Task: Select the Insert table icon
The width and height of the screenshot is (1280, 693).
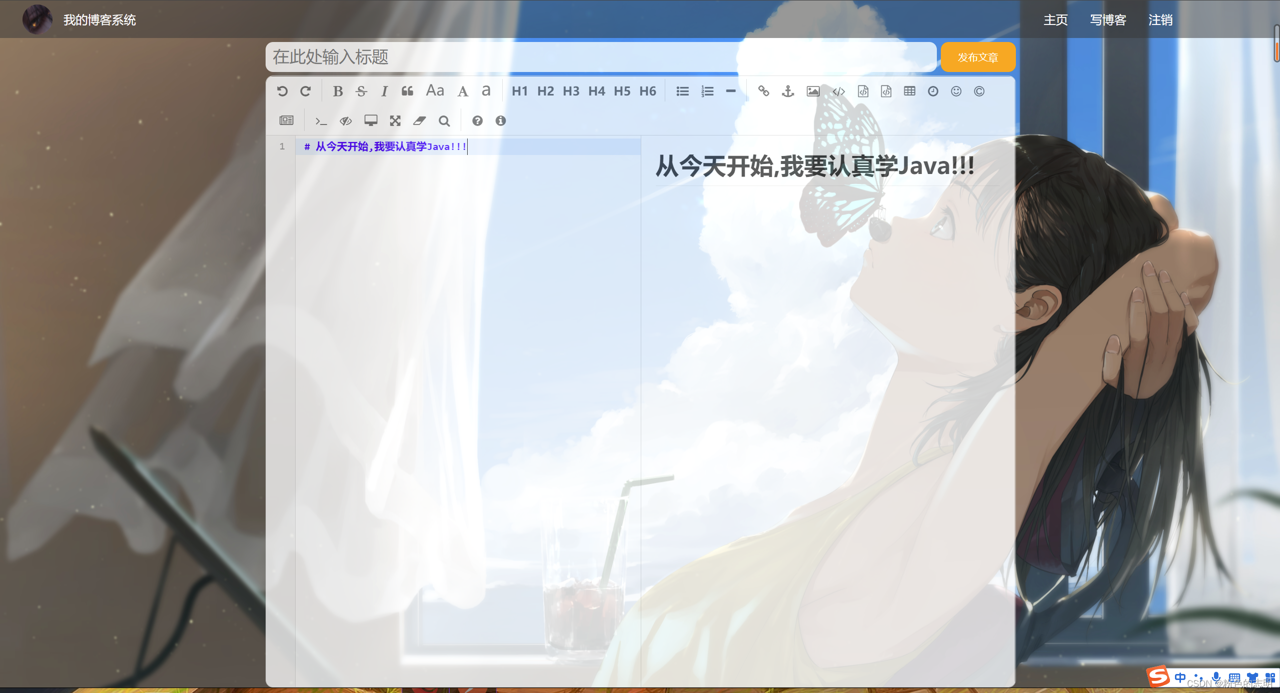Action: 910,91
